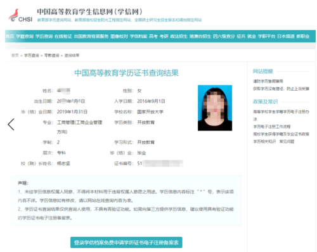The height and width of the screenshot is (252, 317).
Task: Open 学籍查询 in the navigation bar
Action: click(x=25, y=36)
